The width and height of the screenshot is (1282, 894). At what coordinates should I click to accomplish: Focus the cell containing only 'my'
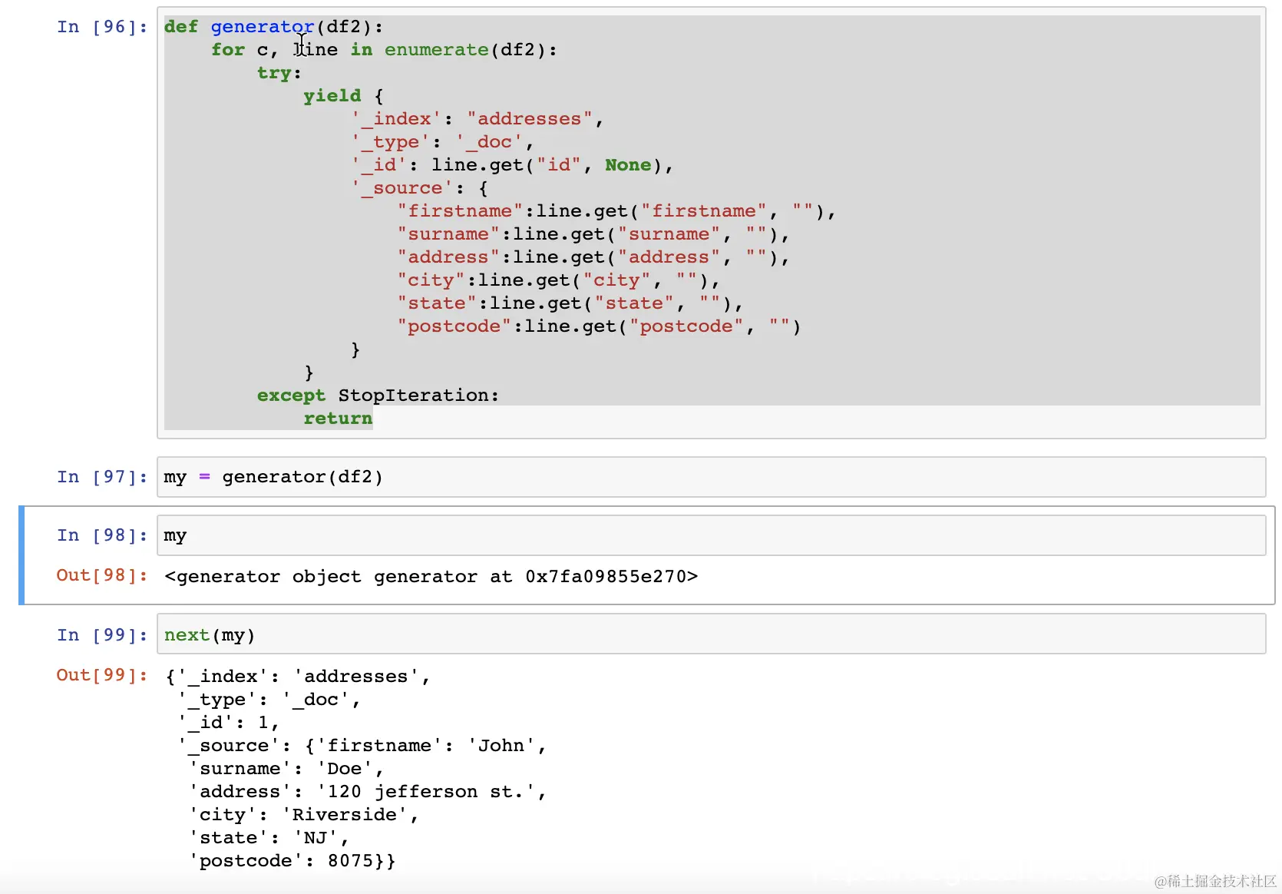pos(711,535)
